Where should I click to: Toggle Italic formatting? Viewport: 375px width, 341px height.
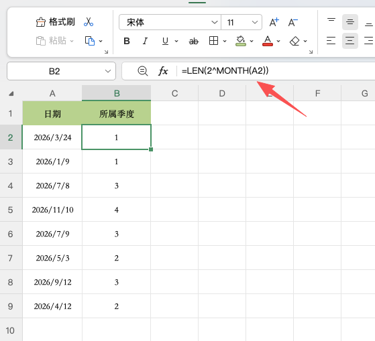tap(145, 41)
